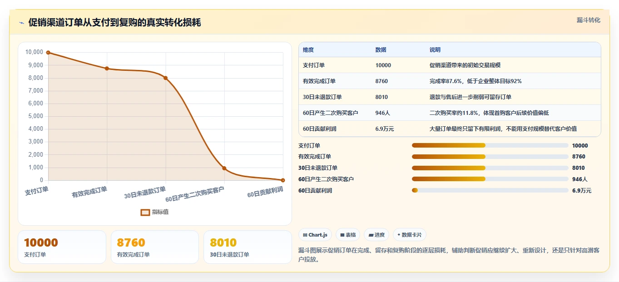
Task: Click the 6.9万元 value in the table
Action: [385, 129]
